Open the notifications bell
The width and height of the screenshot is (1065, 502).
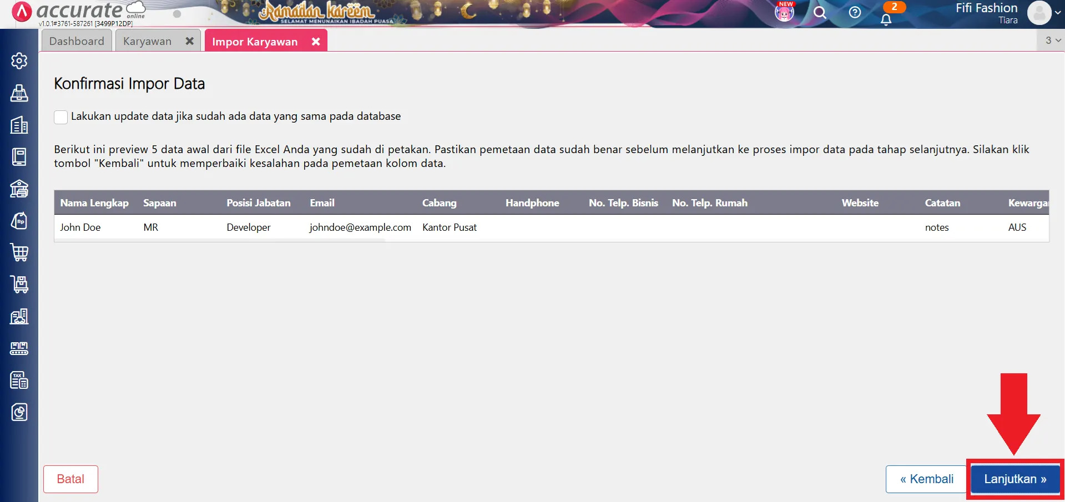click(886, 19)
